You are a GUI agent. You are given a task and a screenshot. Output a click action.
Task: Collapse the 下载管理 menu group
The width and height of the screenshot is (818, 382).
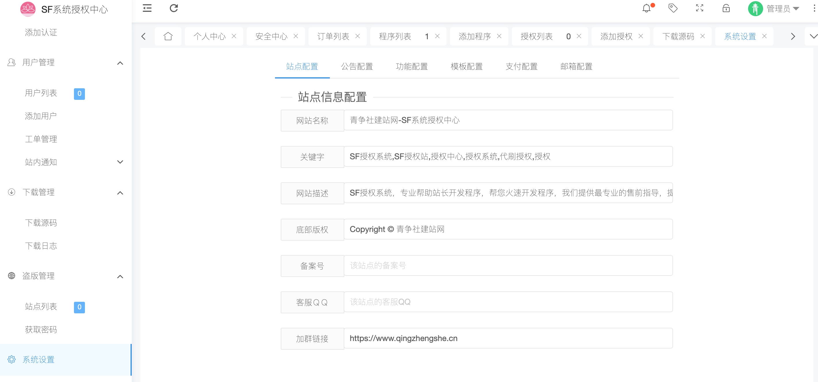[120, 192]
